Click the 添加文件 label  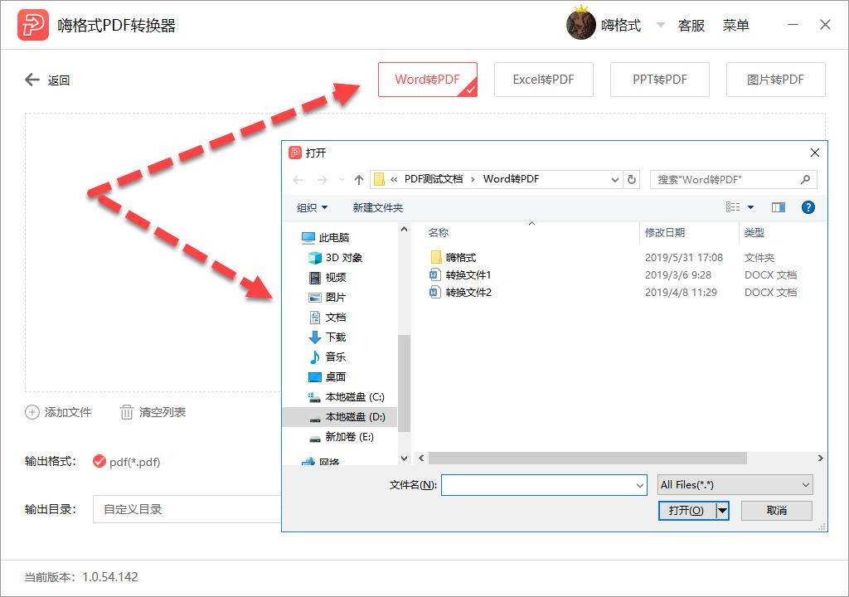click(68, 412)
